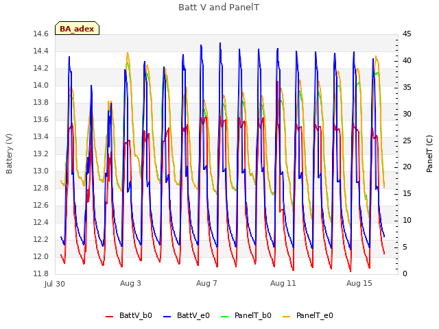Click the orange PanelT_e0 legend swatch
The height and width of the screenshot is (329, 439).
pos(287,317)
